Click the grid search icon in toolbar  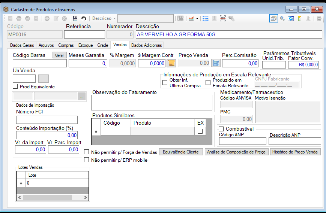180,18
